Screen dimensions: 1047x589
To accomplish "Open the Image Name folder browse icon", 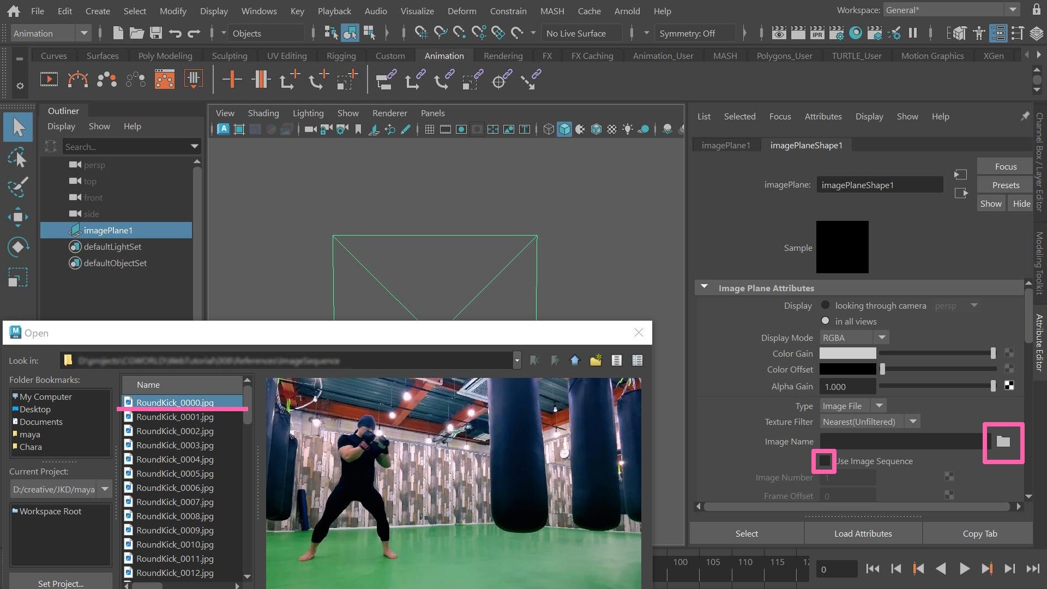I will coord(1003,442).
